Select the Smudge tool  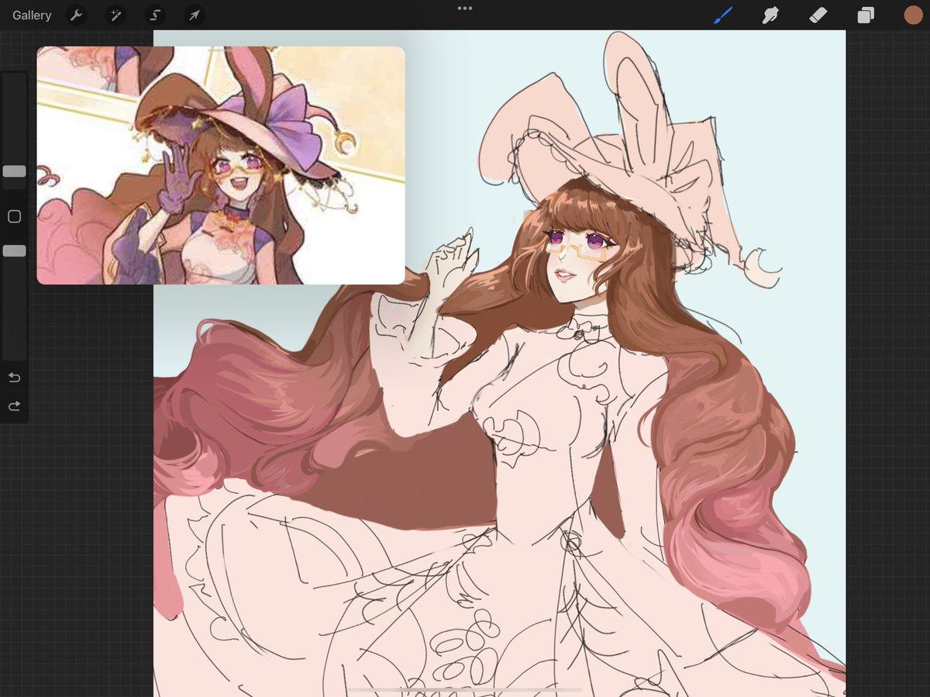click(770, 15)
